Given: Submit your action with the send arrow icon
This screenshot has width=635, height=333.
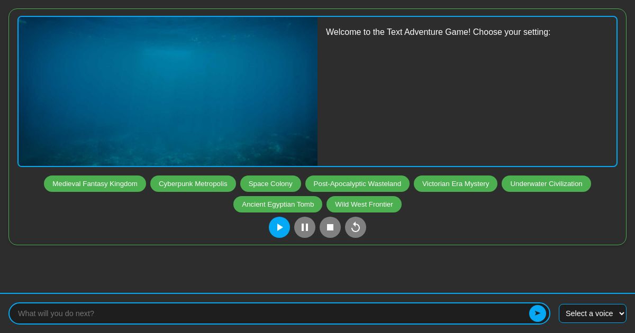Looking at the screenshot, I should 538,313.
